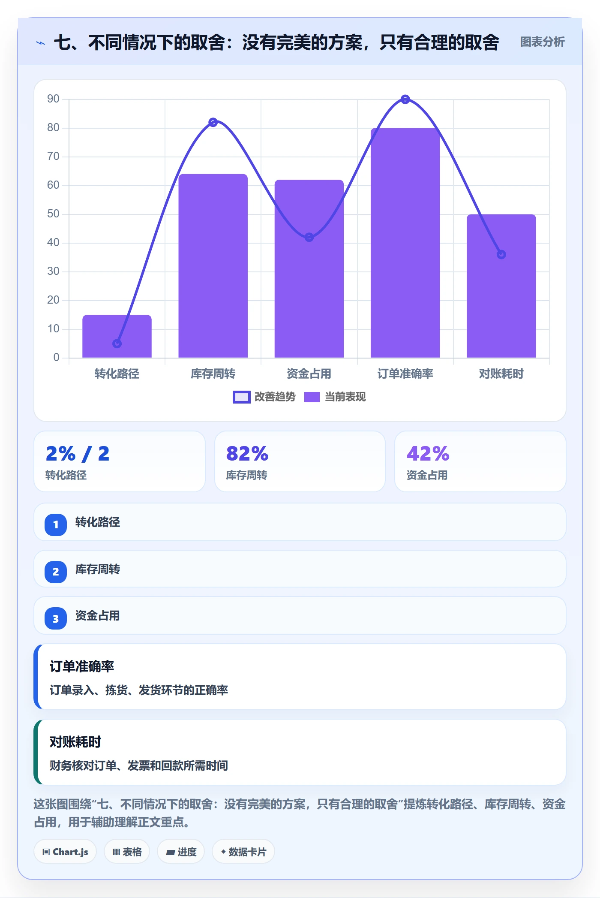Screen dimensions: 600x898
Task: Click the trend line point at 库存周转
Action: pyautogui.click(x=213, y=122)
